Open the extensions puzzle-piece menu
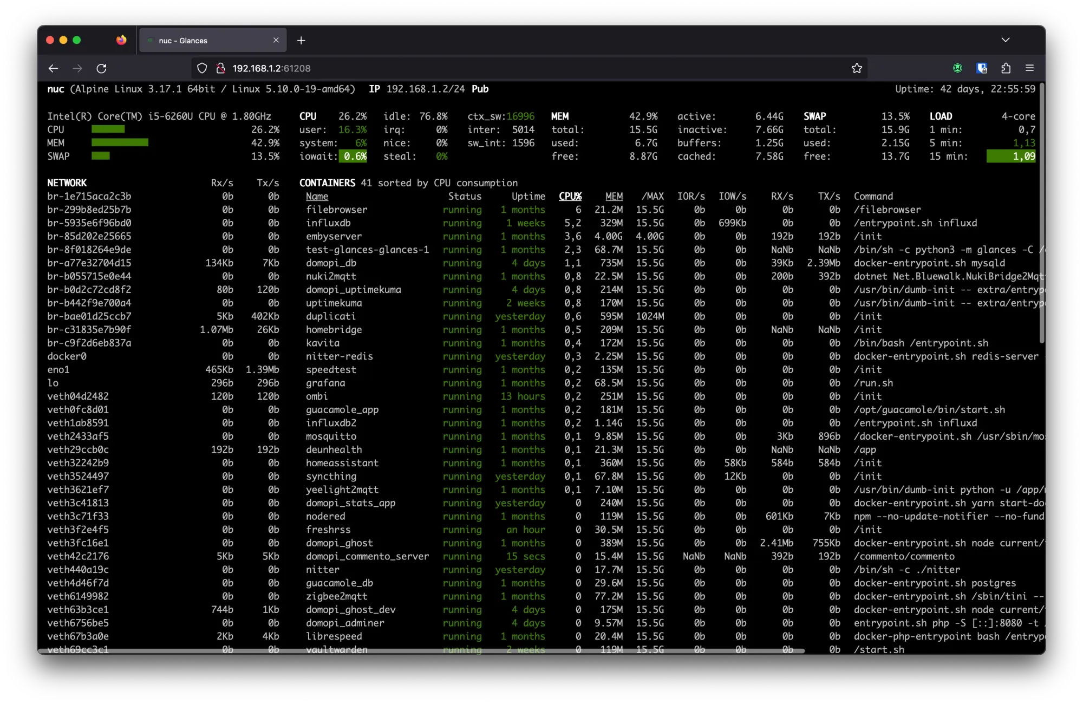1083x704 pixels. coord(1006,68)
